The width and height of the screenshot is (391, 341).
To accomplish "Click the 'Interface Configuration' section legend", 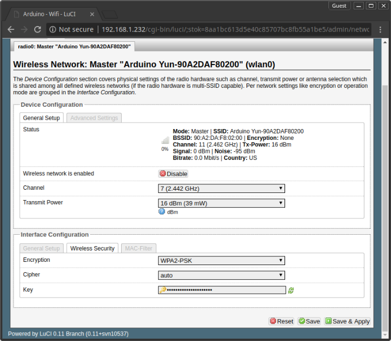I will [55, 235].
